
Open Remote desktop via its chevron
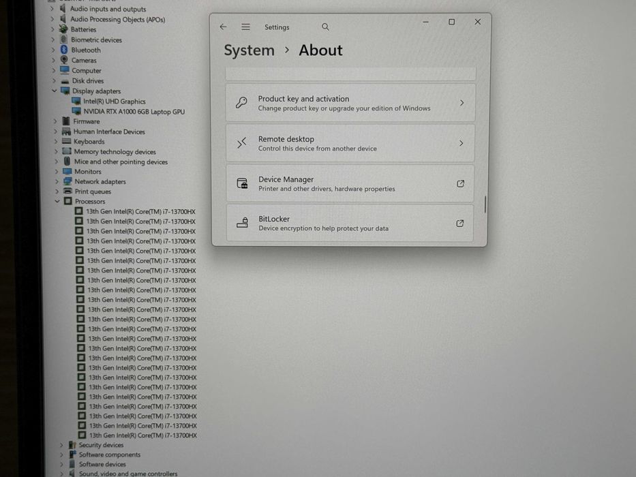(x=461, y=143)
